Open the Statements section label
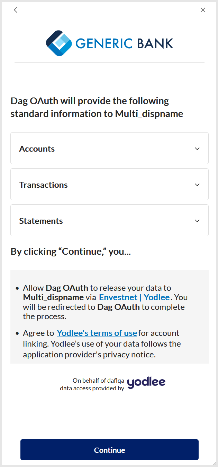This screenshot has width=218, height=467. point(41,221)
